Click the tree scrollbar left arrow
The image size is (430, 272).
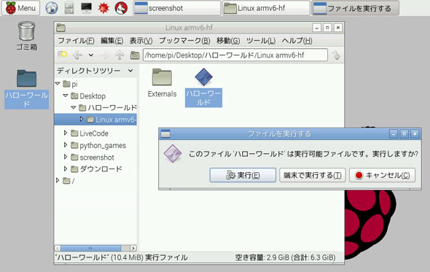(58, 248)
